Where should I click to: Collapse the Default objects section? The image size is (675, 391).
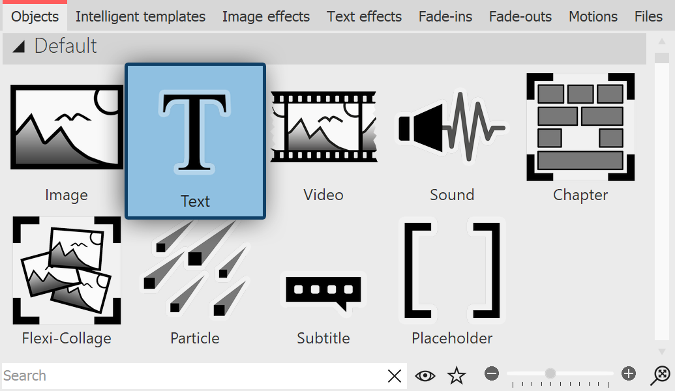(x=18, y=46)
